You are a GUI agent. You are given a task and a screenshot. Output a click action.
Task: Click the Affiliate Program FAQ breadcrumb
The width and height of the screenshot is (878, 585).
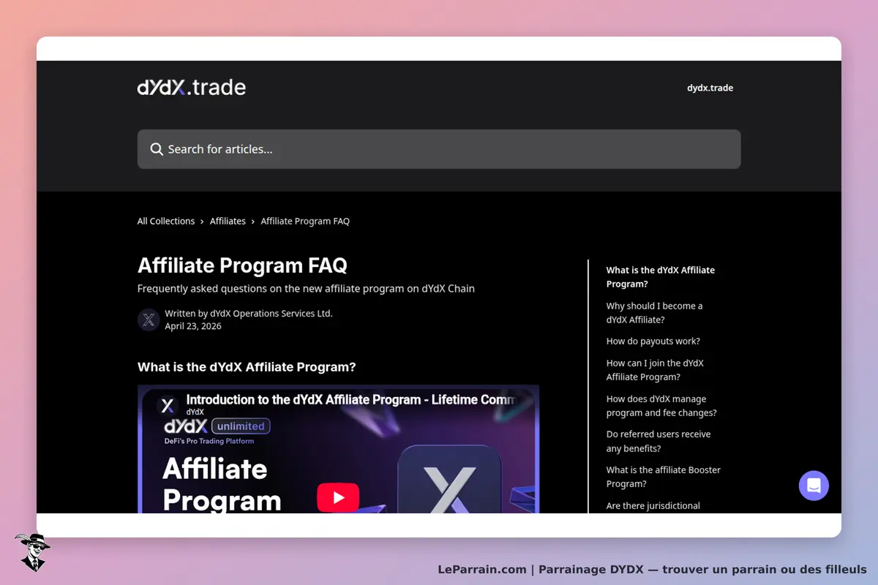coord(305,221)
